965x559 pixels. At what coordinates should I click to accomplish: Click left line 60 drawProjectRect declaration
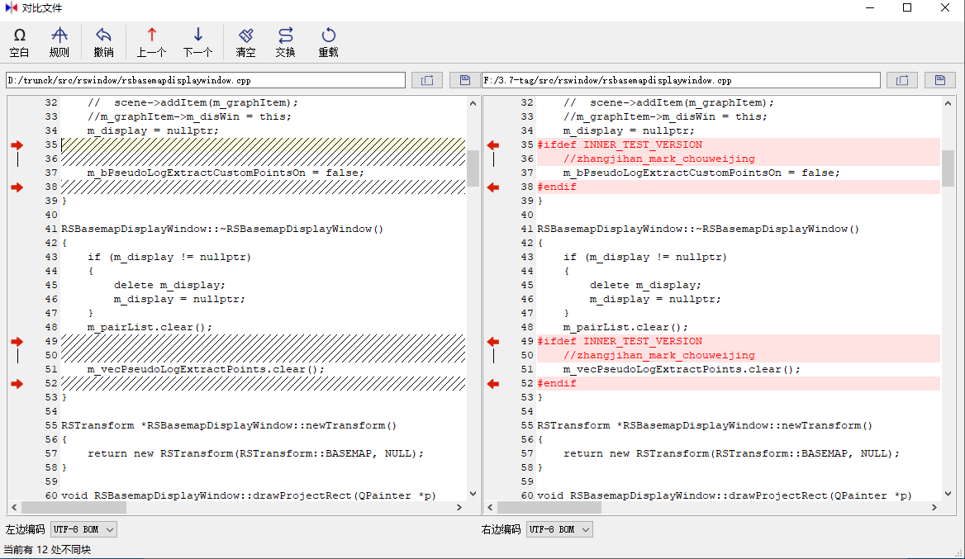pyautogui.click(x=249, y=495)
